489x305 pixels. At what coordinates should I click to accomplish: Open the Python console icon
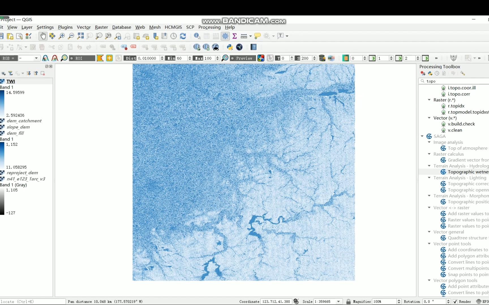pyautogui.click(x=230, y=47)
